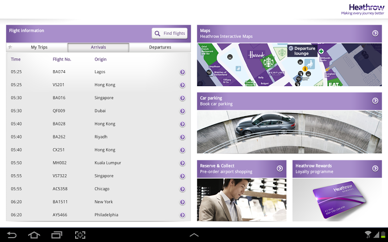This screenshot has height=242, width=388.
Task: Open details arrow for BA028 Hong Kong
Action: pos(182,124)
